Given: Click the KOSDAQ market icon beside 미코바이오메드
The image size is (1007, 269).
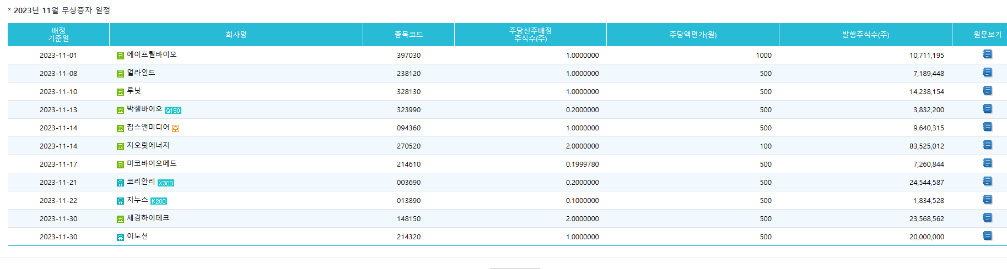Looking at the screenshot, I should point(120,164).
